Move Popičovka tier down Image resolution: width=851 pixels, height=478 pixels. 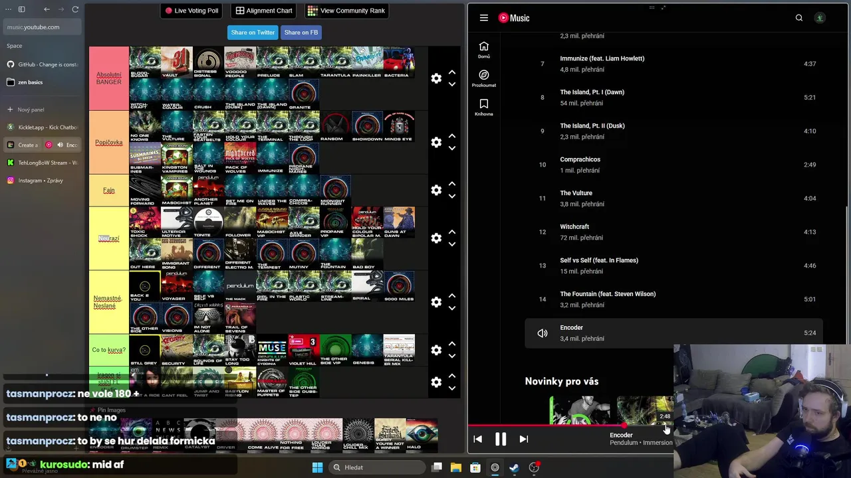452,148
